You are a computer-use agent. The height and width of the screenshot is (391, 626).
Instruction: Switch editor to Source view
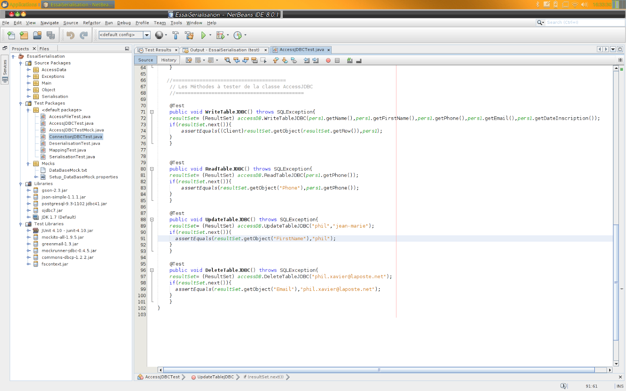tap(146, 60)
